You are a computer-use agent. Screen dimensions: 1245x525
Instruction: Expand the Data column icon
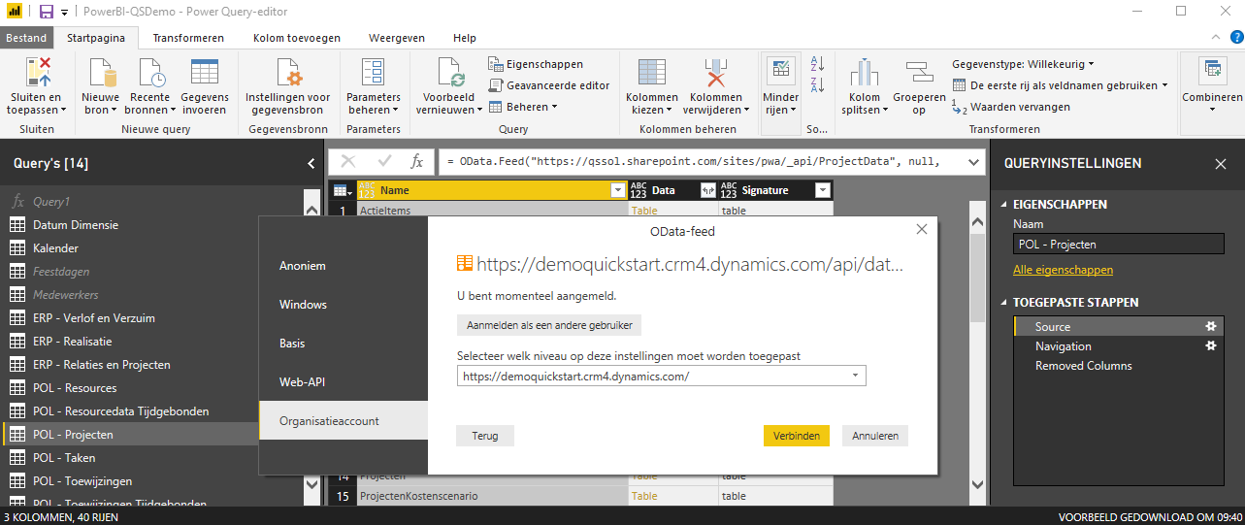[707, 190]
